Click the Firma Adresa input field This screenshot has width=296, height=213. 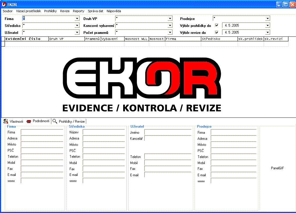tap(42, 138)
